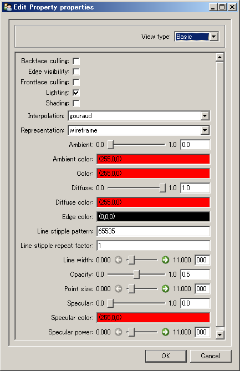Toggle the Edge visibility checkbox
This screenshot has height=371, width=240.
pos(76,72)
